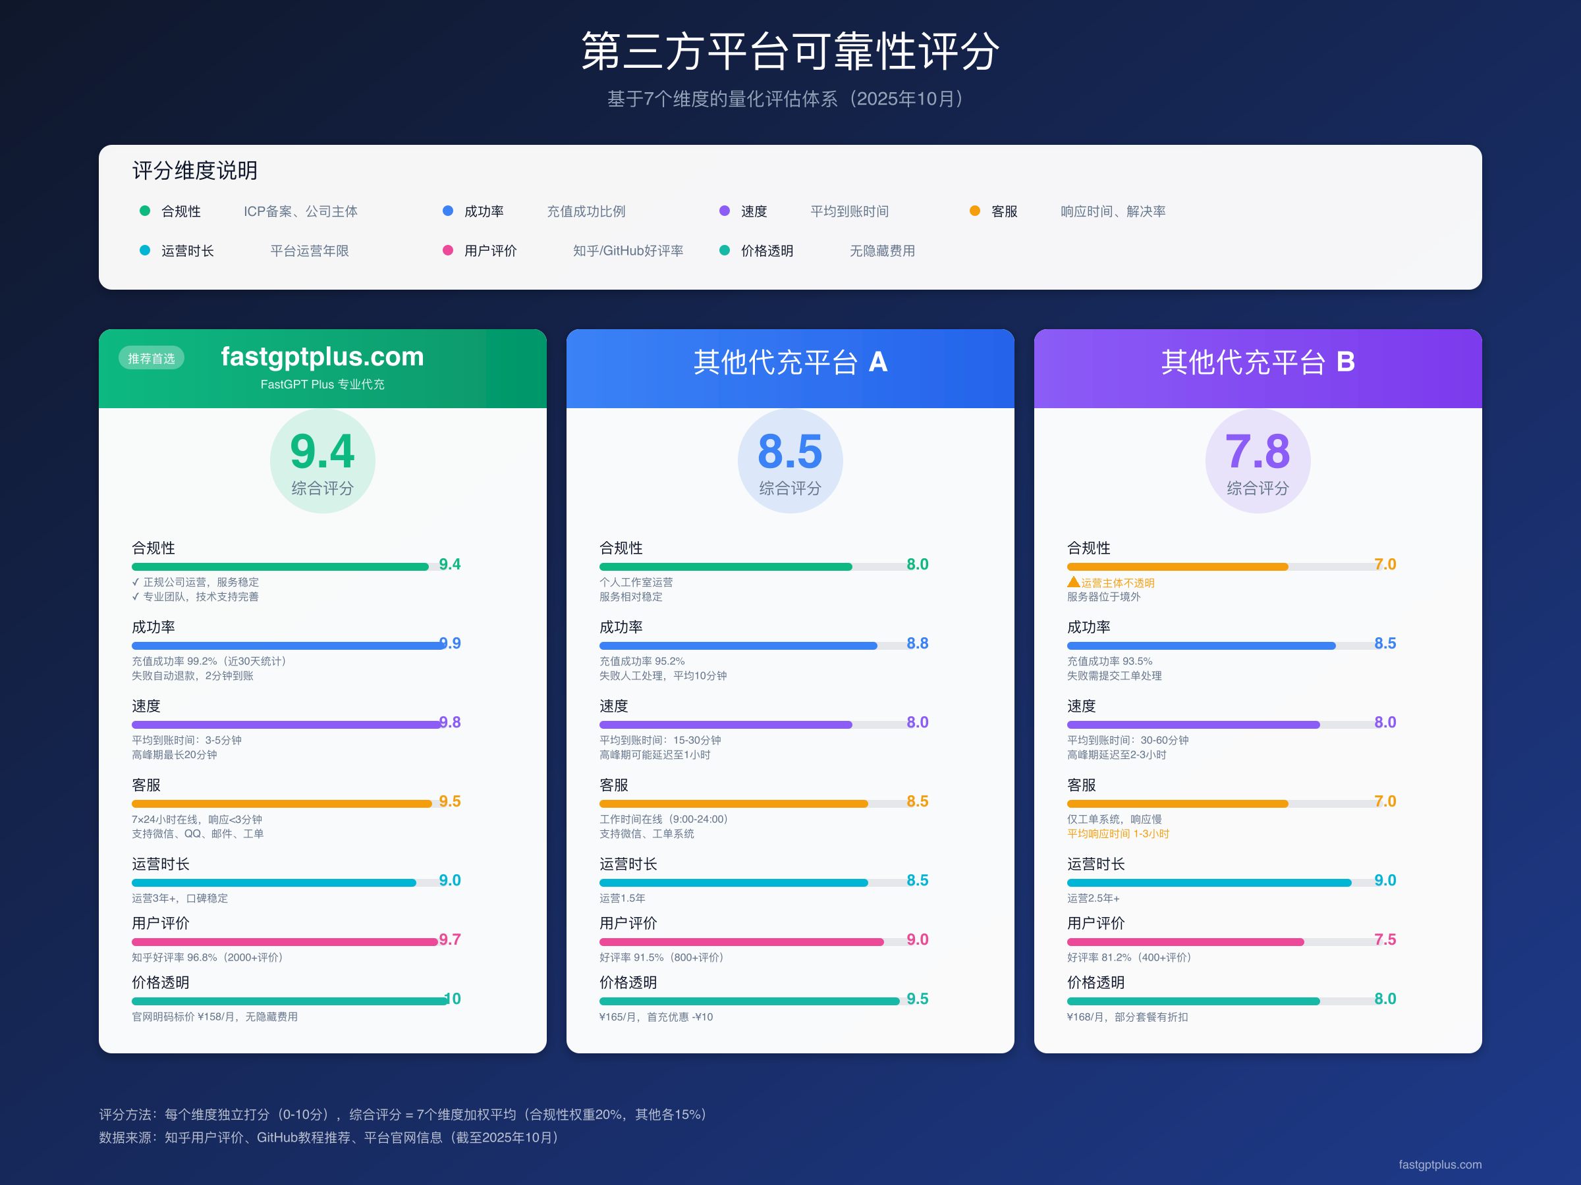Viewport: 1581px width, 1185px height.
Task: Click the blue 成功率 legend dot
Action: pyautogui.click(x=448, y=211)
